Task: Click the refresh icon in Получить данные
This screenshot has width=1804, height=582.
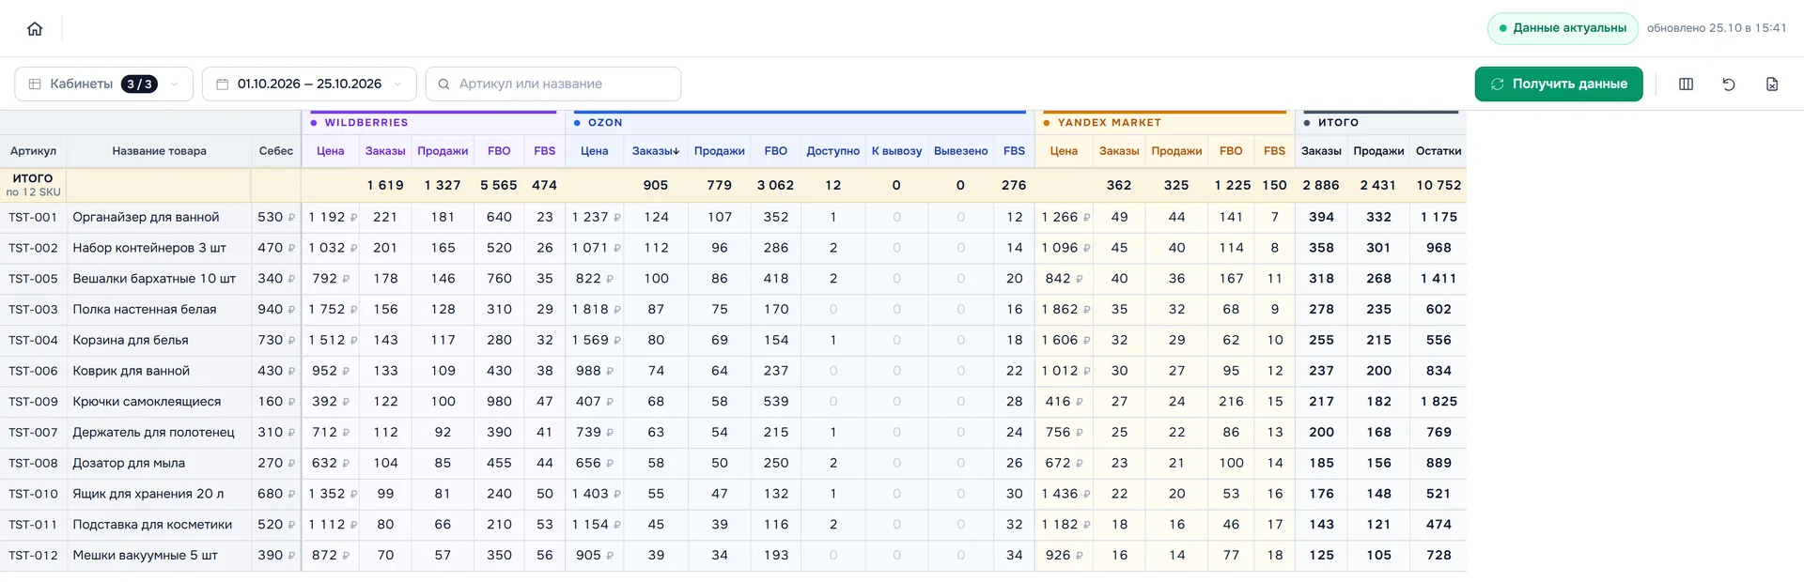Action: [x=1498, y=84]
